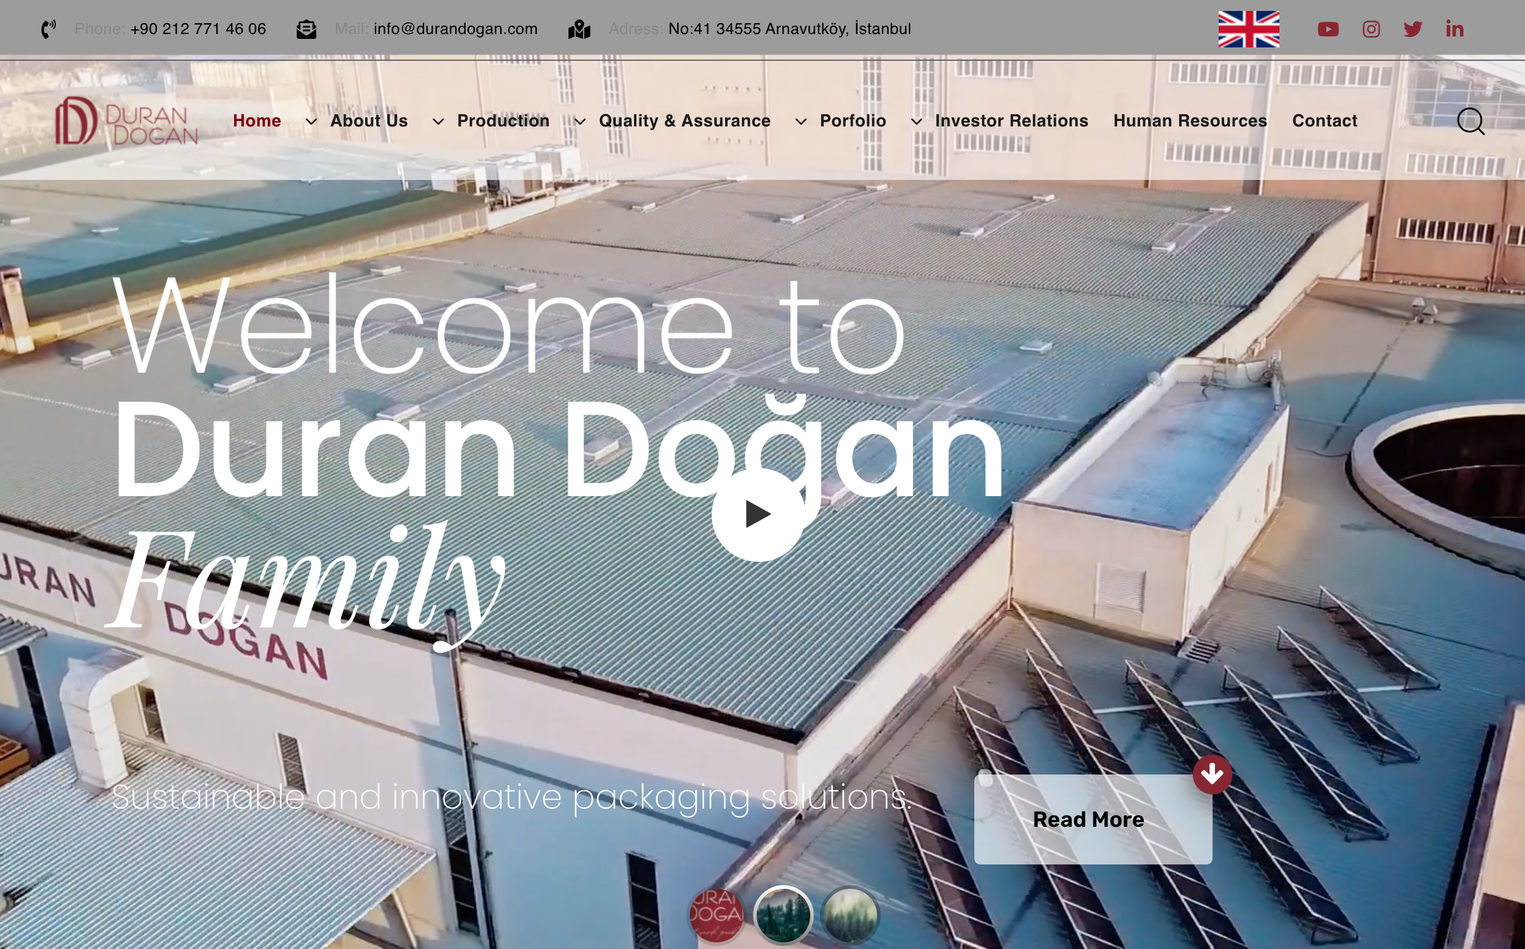The image size is (1525, 949).
Task: Open the YouTube social link
Action: tap(1328, 29)
